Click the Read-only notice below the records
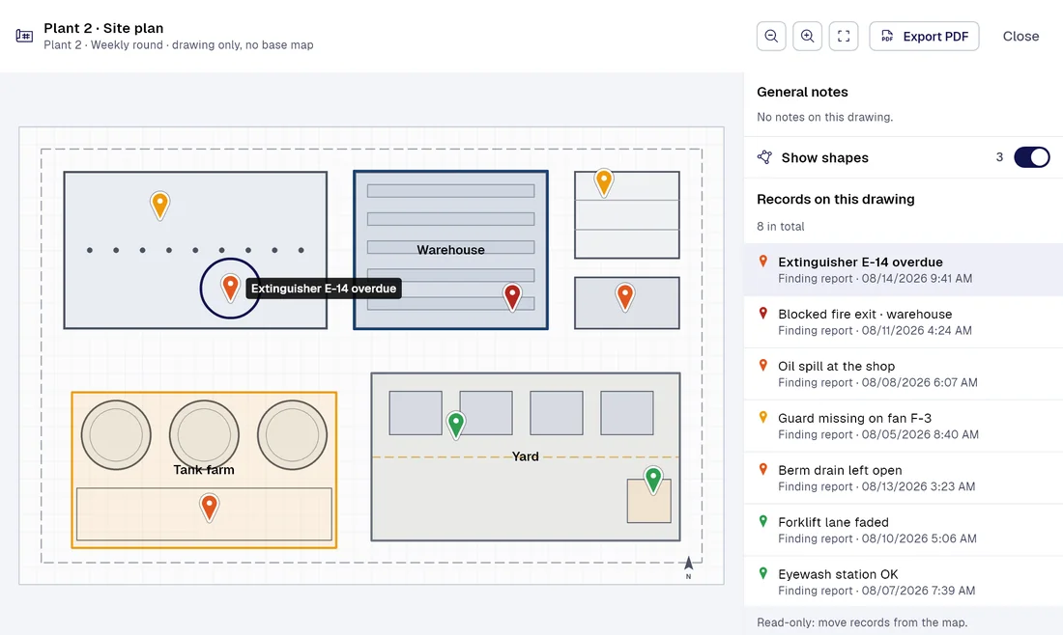The image size is (1063, 635). (x=862, y=622)
